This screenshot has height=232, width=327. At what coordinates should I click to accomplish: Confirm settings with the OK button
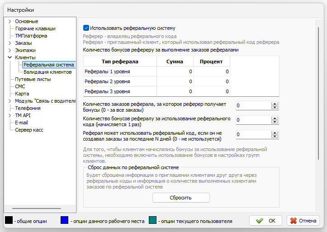pos(265,221)
